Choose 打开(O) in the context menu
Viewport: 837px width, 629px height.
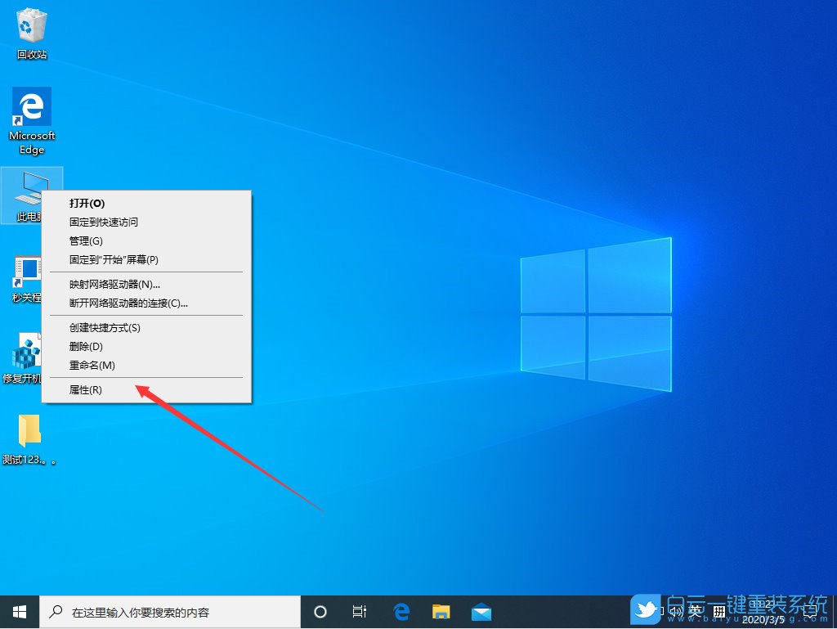point(85,203)
